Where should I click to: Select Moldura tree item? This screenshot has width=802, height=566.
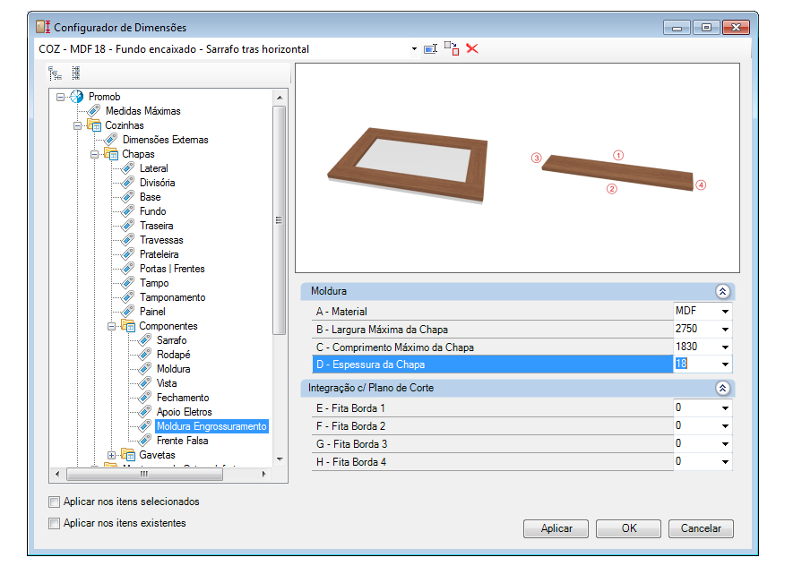pyautogui.click(x=173, y=369)
